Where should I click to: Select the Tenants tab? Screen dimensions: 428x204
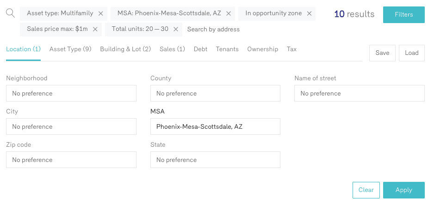(x=227, y=49)
